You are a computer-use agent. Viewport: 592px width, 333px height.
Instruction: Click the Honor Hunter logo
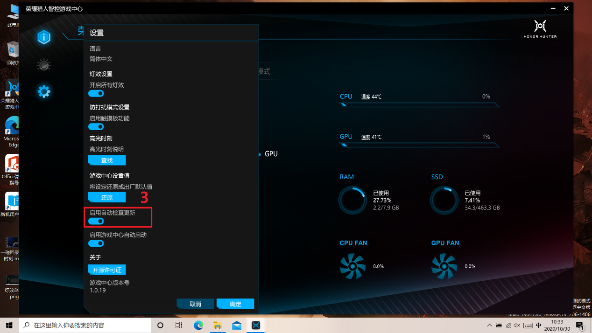click(x=540, y=29)
